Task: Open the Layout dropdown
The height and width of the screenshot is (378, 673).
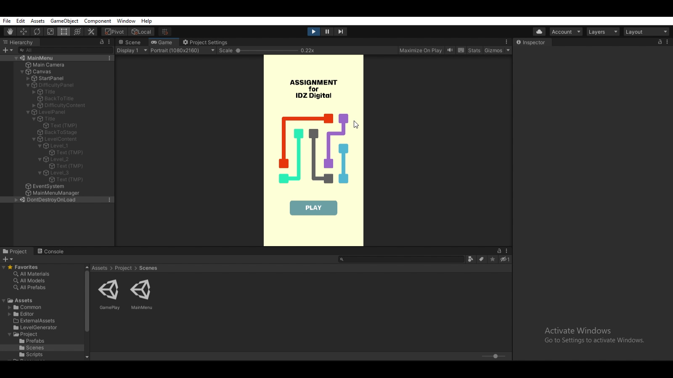Action: coord(646,32)
